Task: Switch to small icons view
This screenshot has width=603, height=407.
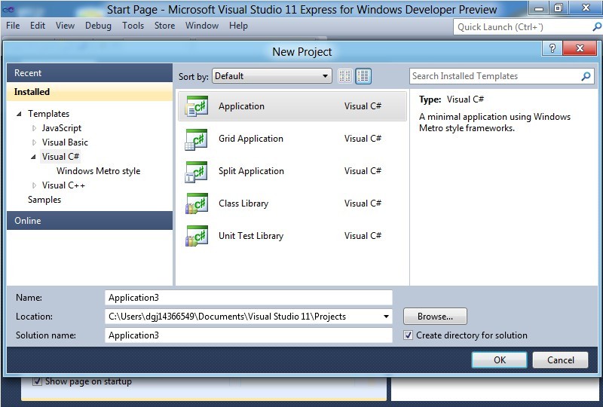Action: (345, 76)
